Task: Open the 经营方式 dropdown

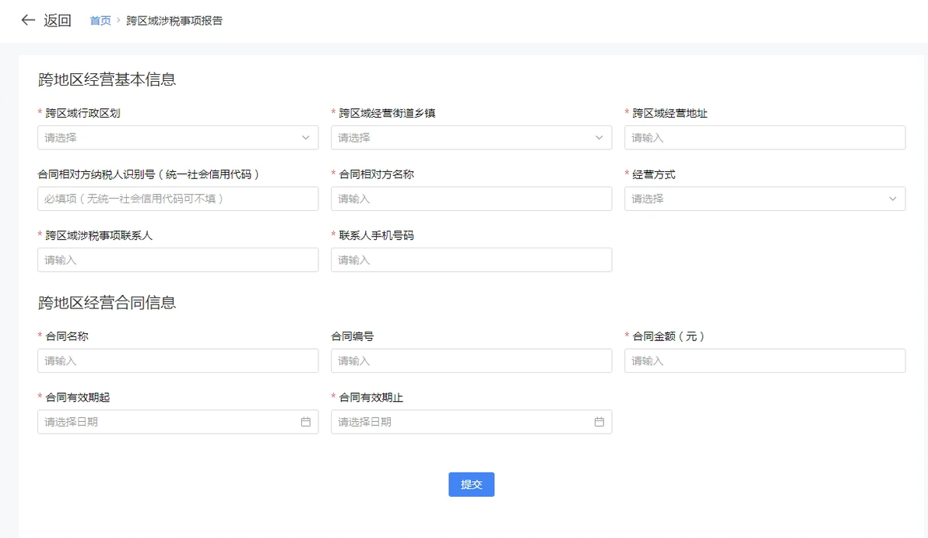Action: tap(765, 199)
